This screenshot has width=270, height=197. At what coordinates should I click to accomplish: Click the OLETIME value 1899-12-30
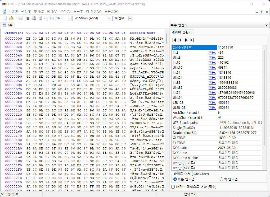click(x=227, y=138)
